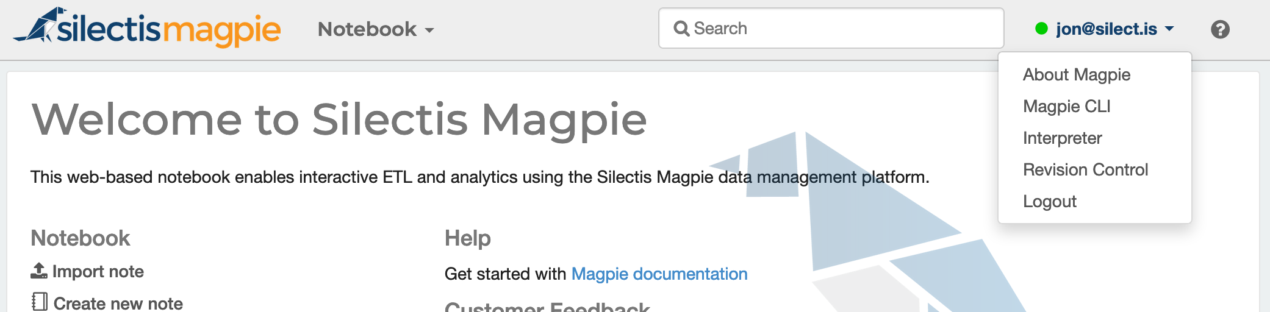The width and height of the screenshot is (1270, 312).
Task: Open the help question mark icon
Action: 1220,29
